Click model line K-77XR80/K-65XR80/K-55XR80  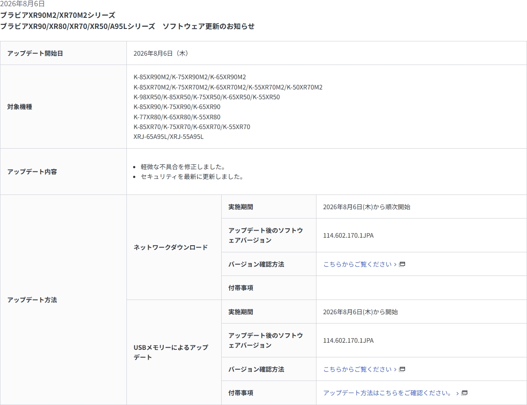click(177, 117)
